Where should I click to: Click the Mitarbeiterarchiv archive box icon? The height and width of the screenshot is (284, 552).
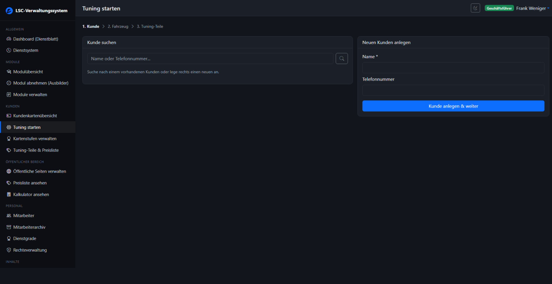click(9, 227)
